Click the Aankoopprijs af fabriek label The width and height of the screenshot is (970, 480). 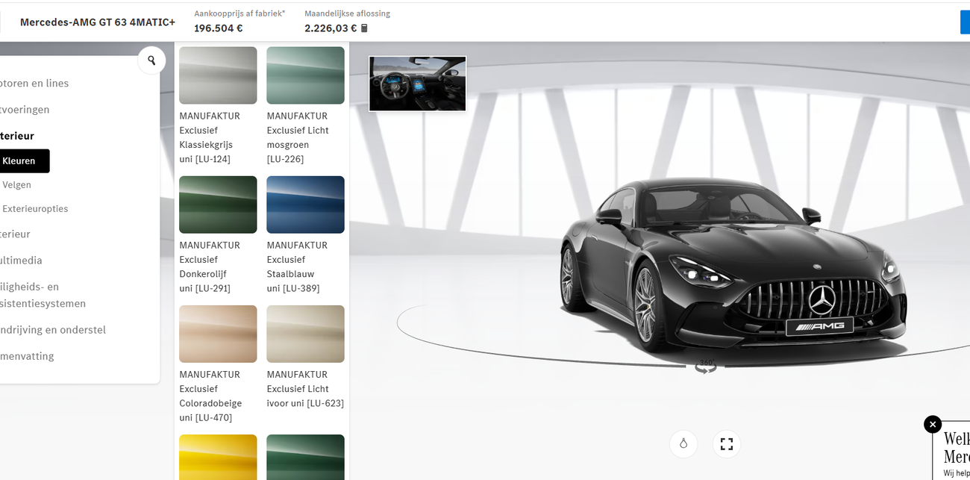(x=240, y=13)
